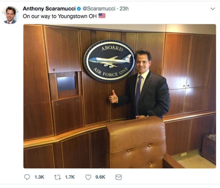220x188 pixels.
Task: Open the @Scaramucci handle link
Action: pyautogui.click(x=99, y=9)
